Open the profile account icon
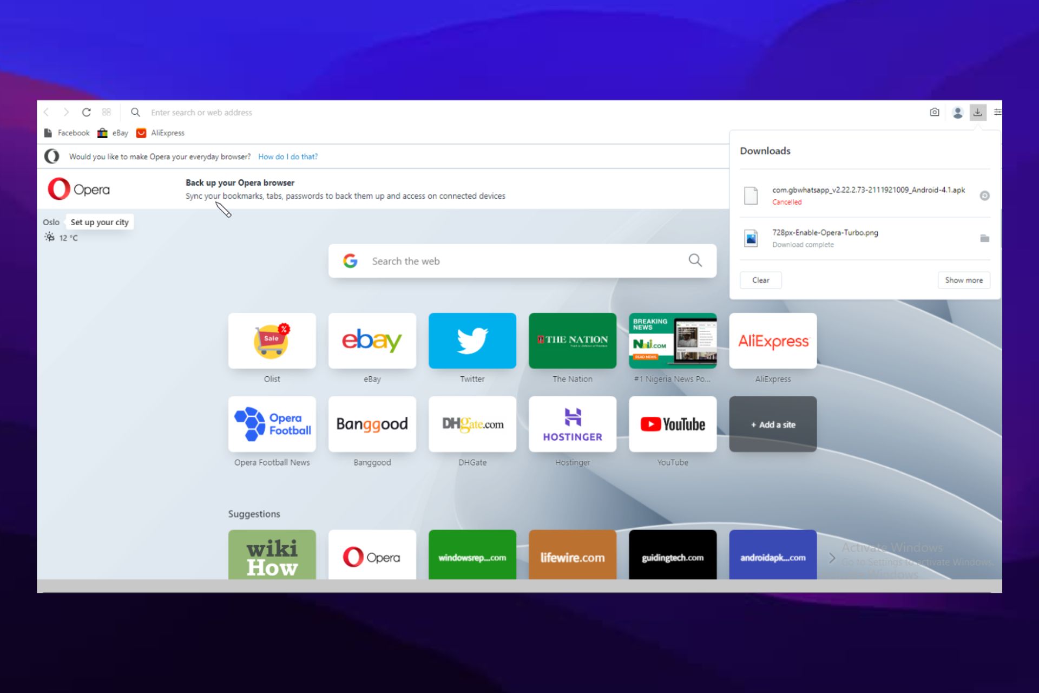The width and height of the screenshot is (1039, 693). click(x=958, y=112)
